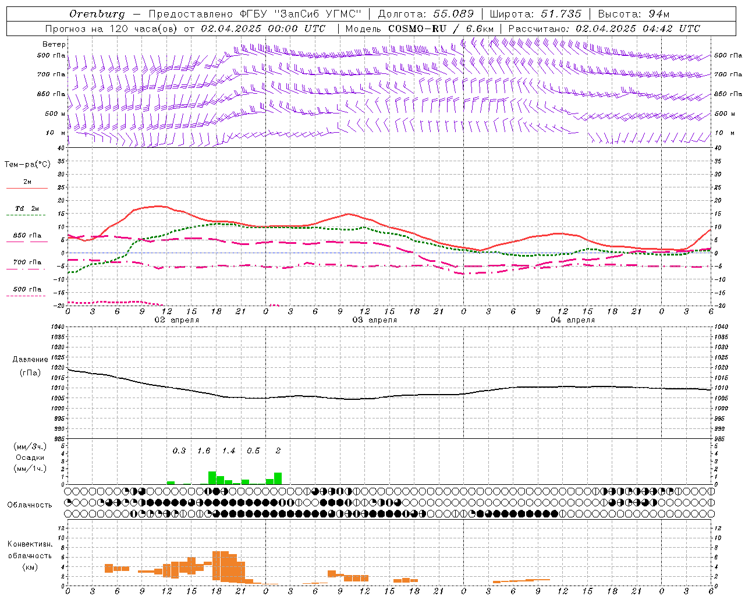Click the 1040 value on left pressure axis
The width and height of the screenshot is (745, 596).
pyautogui.click(x=57, y=327)
